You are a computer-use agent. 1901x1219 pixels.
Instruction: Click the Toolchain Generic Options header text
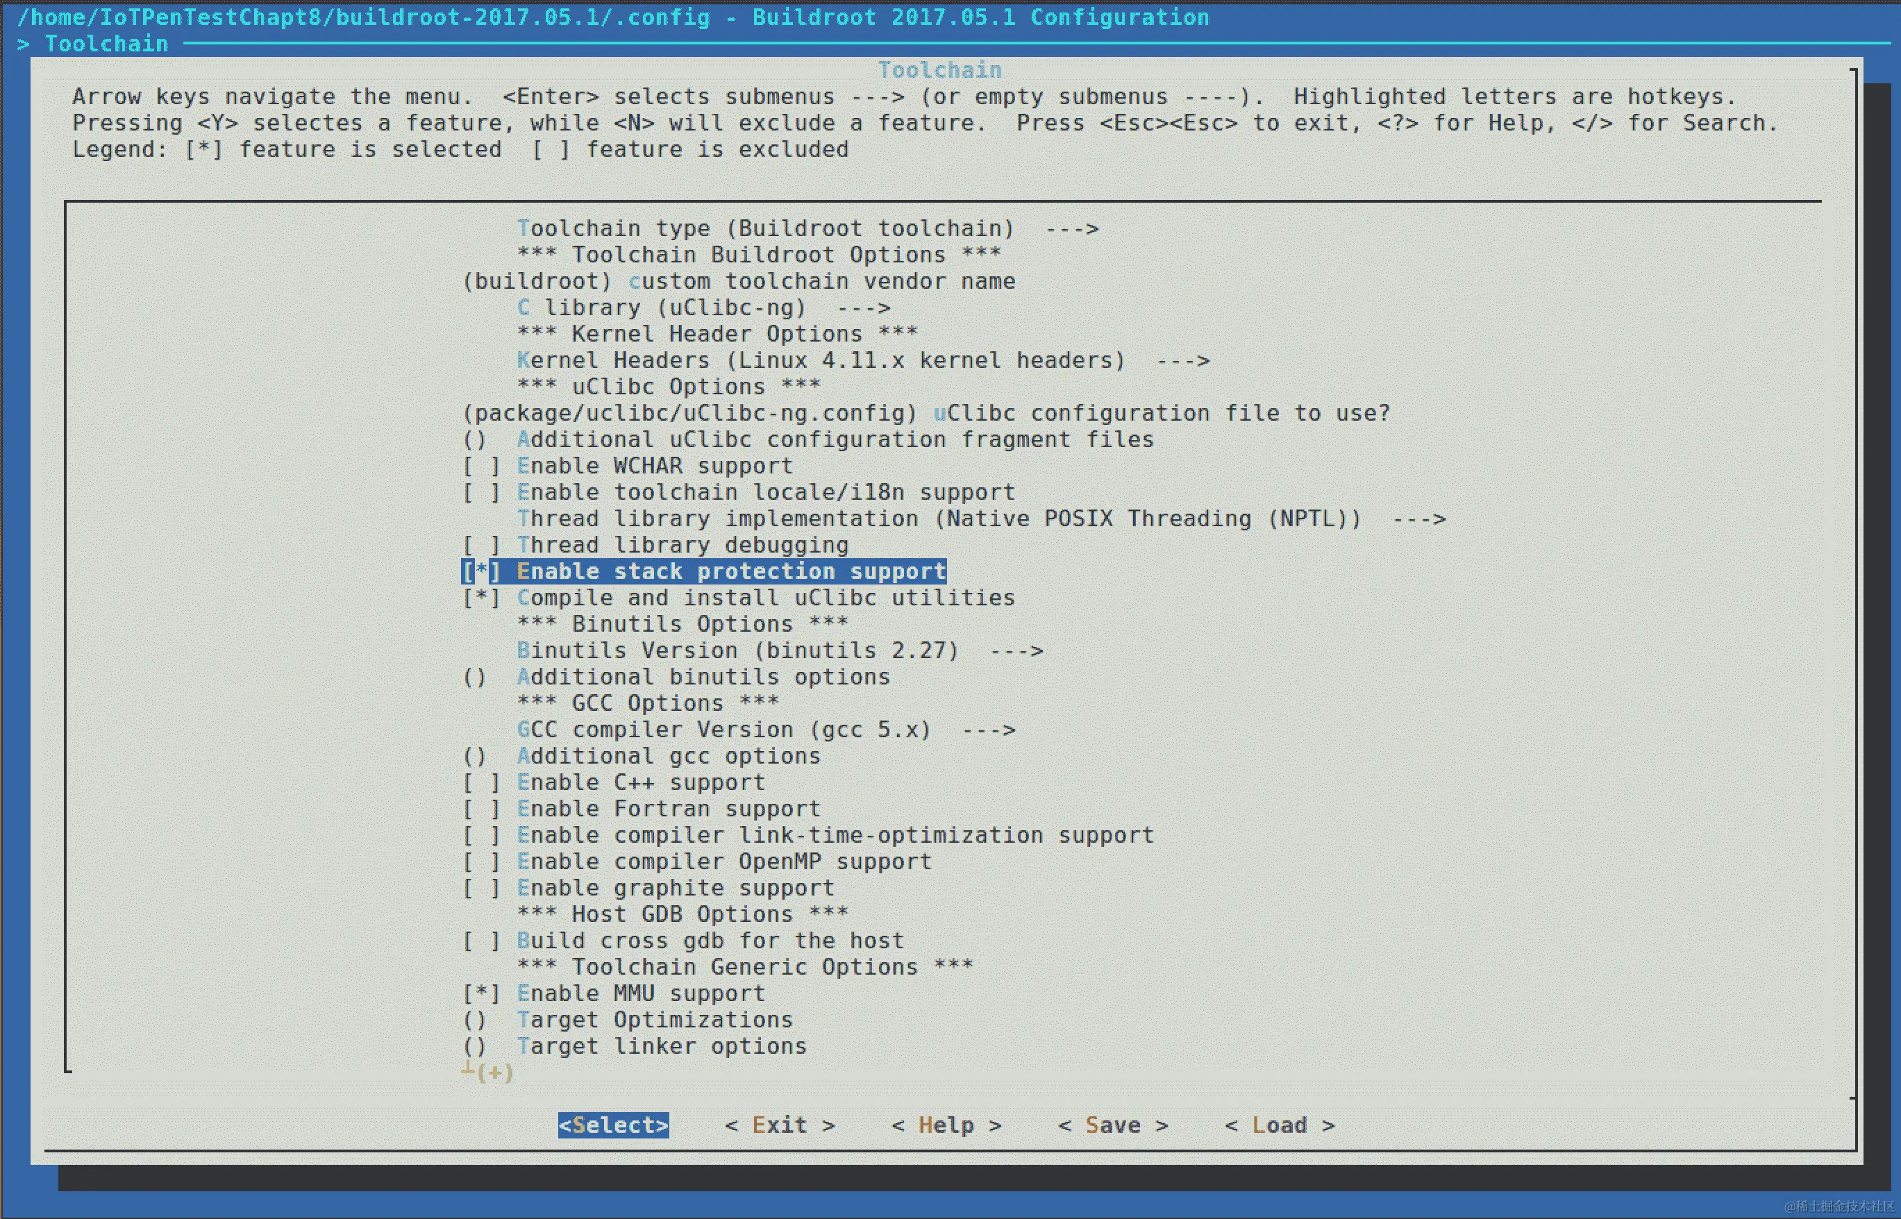pos(746,967)
